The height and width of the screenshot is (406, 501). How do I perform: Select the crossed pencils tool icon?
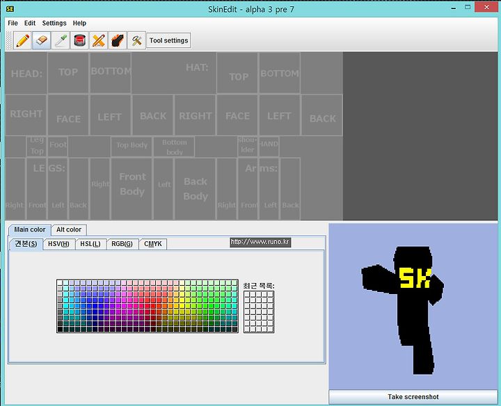click(98, 40)
